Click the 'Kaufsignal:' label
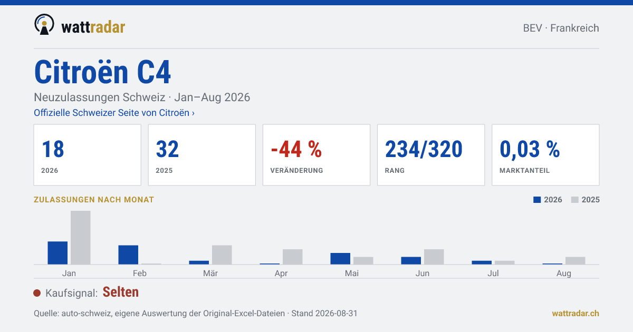Screen dimensions: 633x332 click(x=72, y=293)
